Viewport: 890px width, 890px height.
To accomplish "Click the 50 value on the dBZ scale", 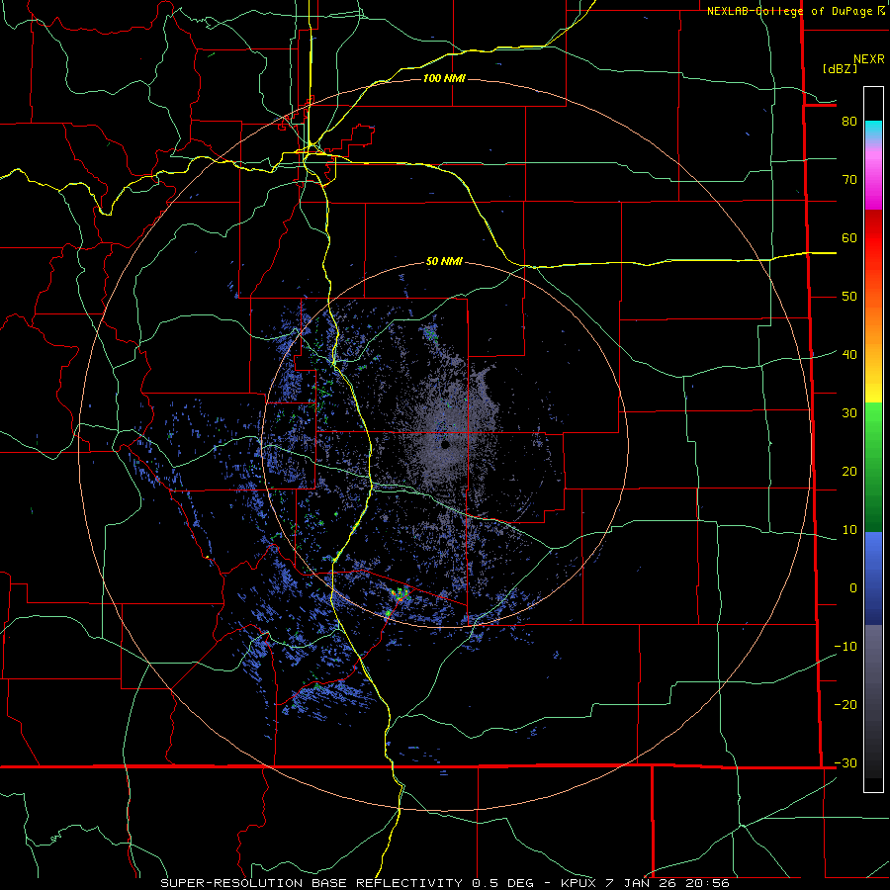I will [849, 297].
